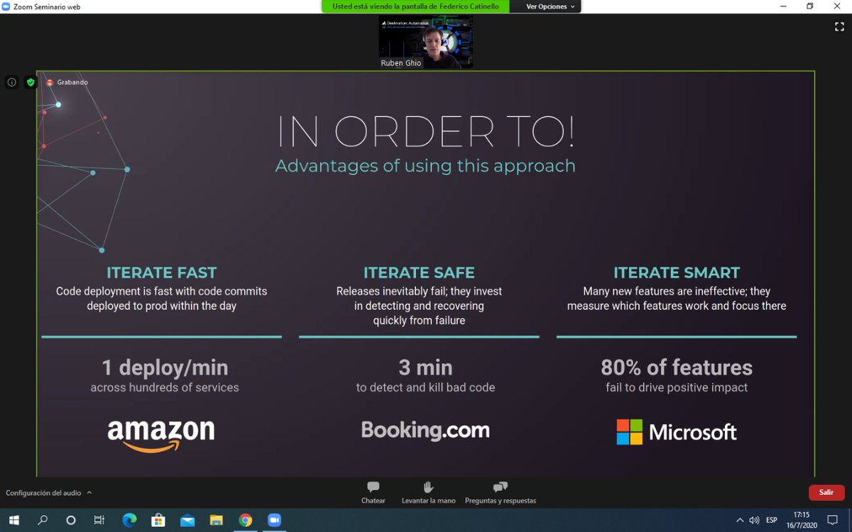Viewport: 852px width, 532px height.
Task: Click the '3 min' text
Action: point(425,367)
